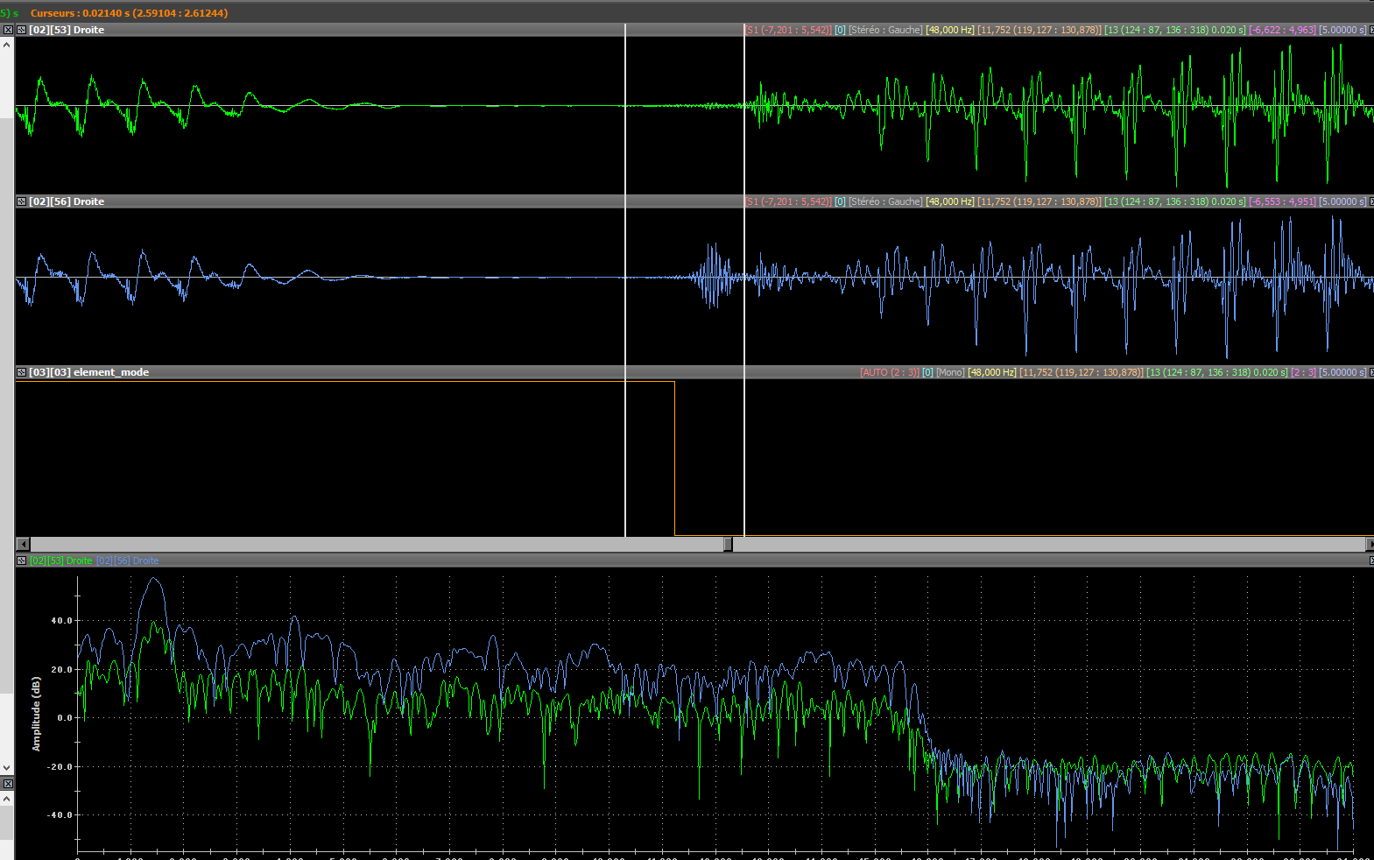Click the right-edge icon of element_mode track header
1374x860 pixels.
(x=1370, y=372)
